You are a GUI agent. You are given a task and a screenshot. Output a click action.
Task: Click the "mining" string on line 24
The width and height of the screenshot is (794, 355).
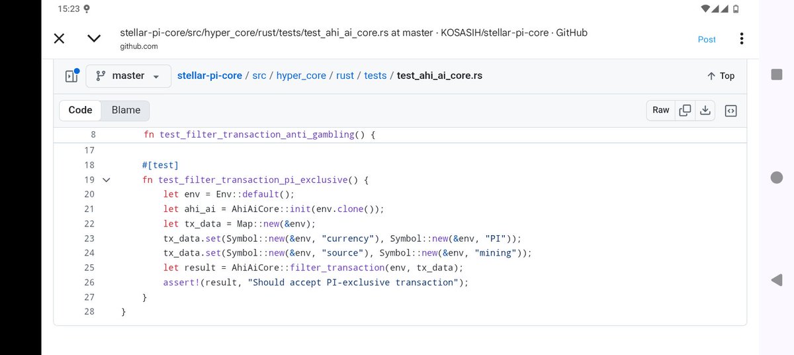(x=497, y=253)
